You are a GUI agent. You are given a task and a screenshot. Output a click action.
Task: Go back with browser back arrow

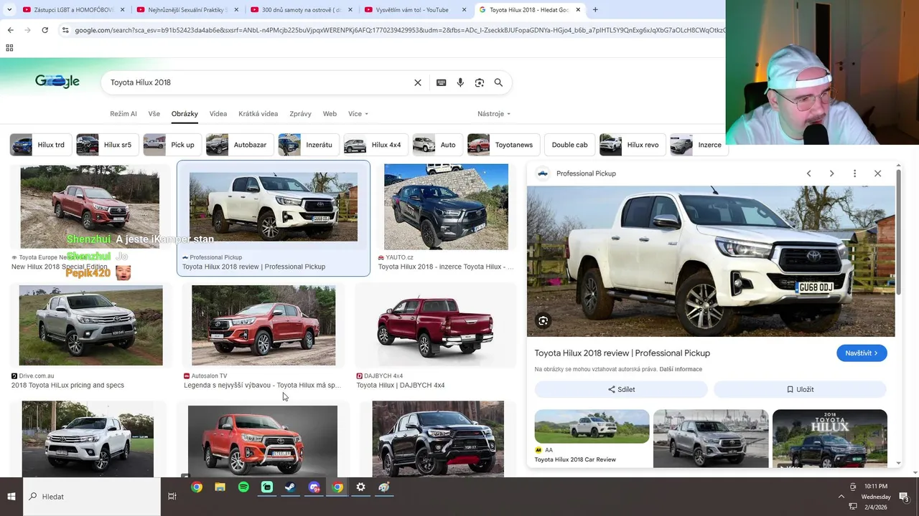10,30
